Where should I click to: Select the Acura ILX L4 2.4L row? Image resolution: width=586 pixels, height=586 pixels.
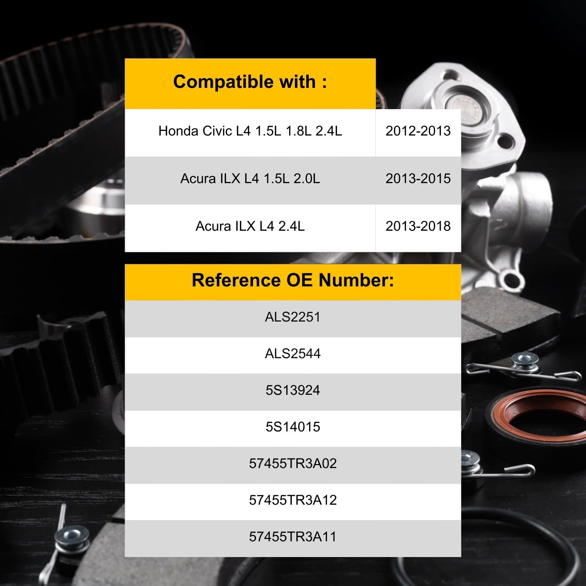click(250, 227)
